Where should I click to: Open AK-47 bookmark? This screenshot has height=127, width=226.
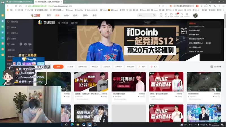tap(196, 10)
